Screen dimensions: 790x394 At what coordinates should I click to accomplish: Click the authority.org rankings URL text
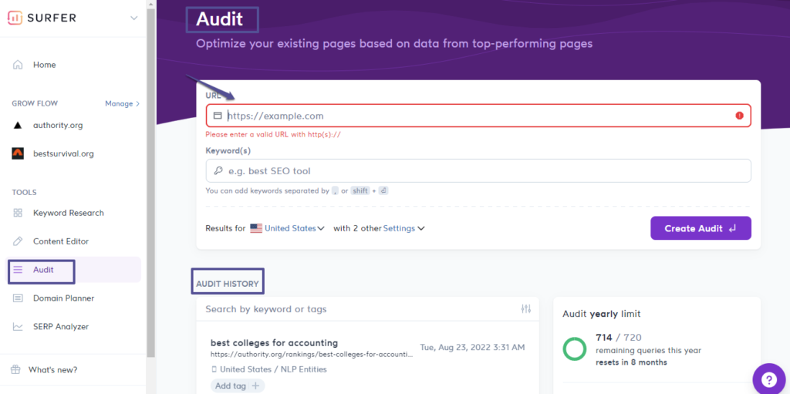(312, 354)
